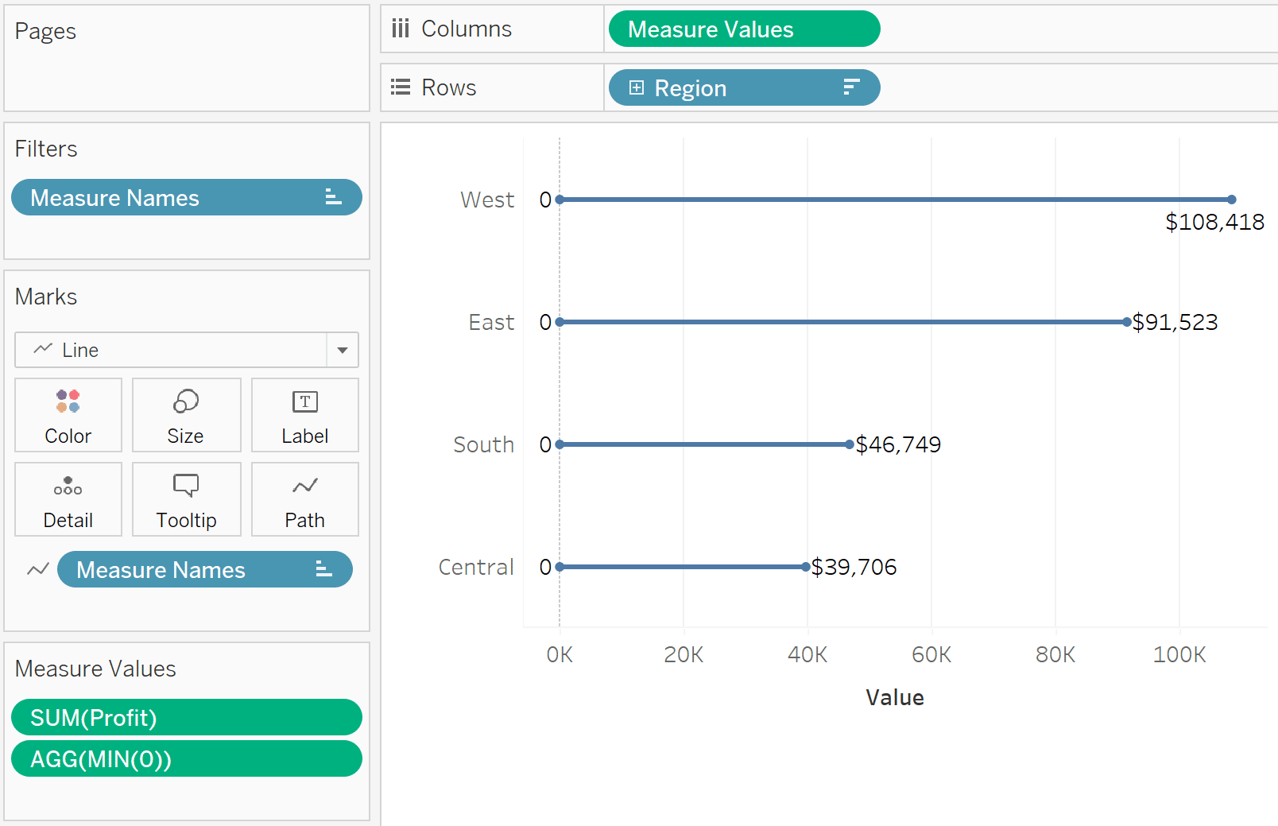The width and height of the screenshot is (1278, 826).
Task: Click sort icon on Region pill
Action: point(851,87)
